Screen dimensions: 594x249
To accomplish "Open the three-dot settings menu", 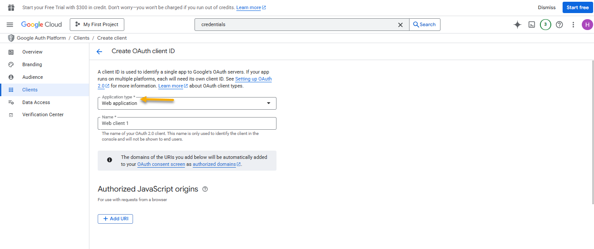I will [x=574, y=25].
